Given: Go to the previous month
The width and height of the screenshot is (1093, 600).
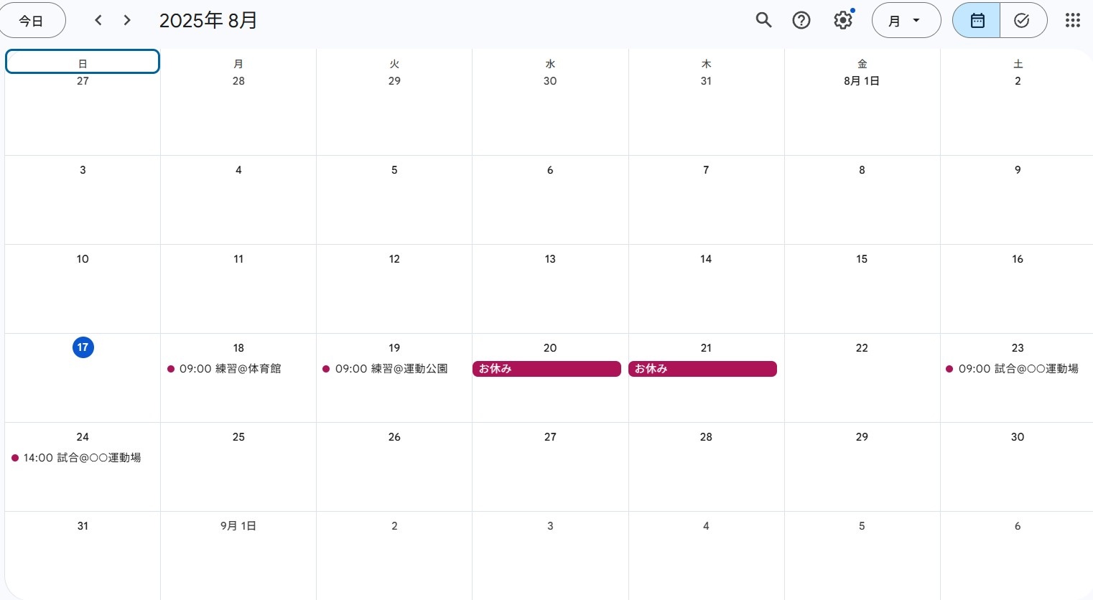Looking at the screenshot, I should coord(98,20).
